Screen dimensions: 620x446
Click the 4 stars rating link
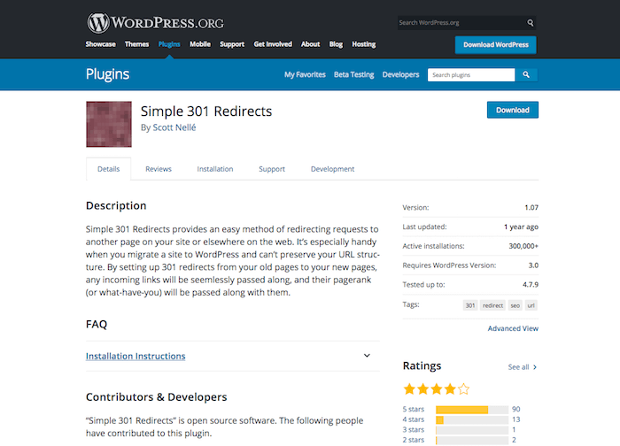click(x=414, y=419)
